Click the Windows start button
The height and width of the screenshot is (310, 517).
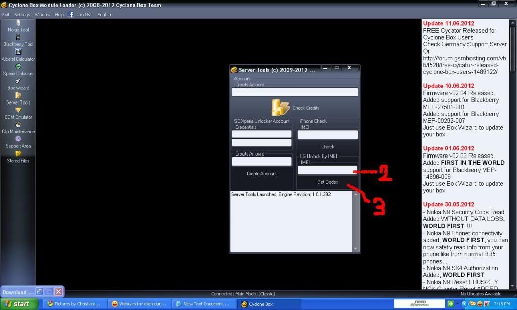(x=19, y=304)
